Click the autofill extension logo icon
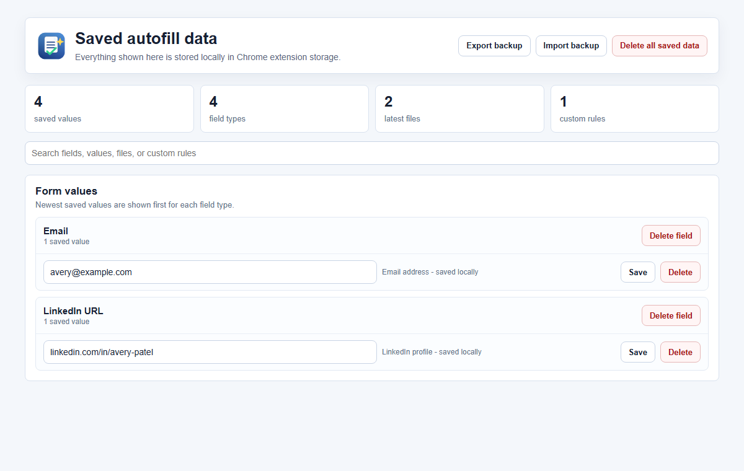The height and width of the screenshot is (471, 744). (51, 46)
